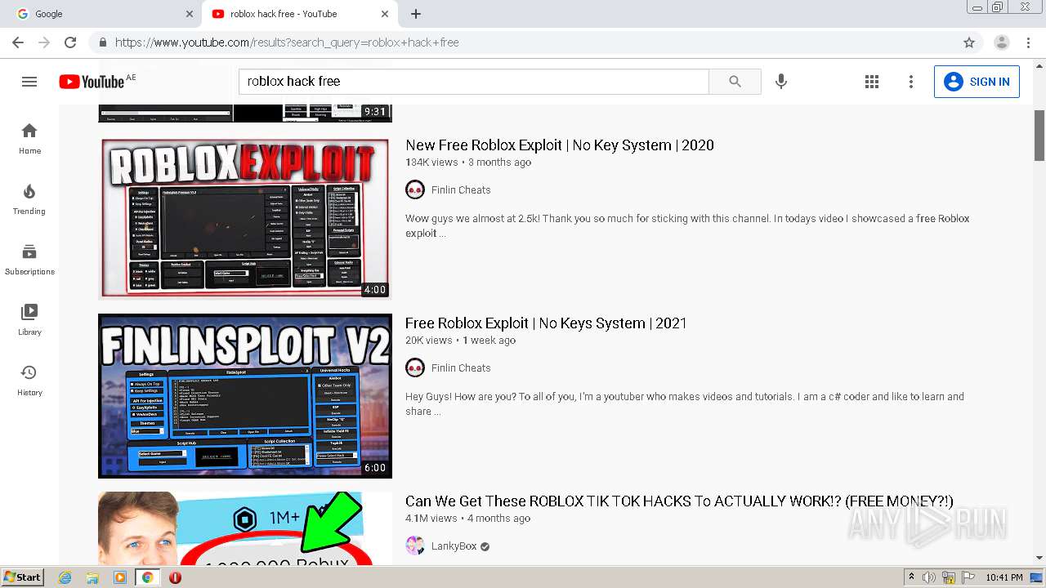Go forward with browser forward arrow
Screen dimensions: 1046x588
(44, 42)
